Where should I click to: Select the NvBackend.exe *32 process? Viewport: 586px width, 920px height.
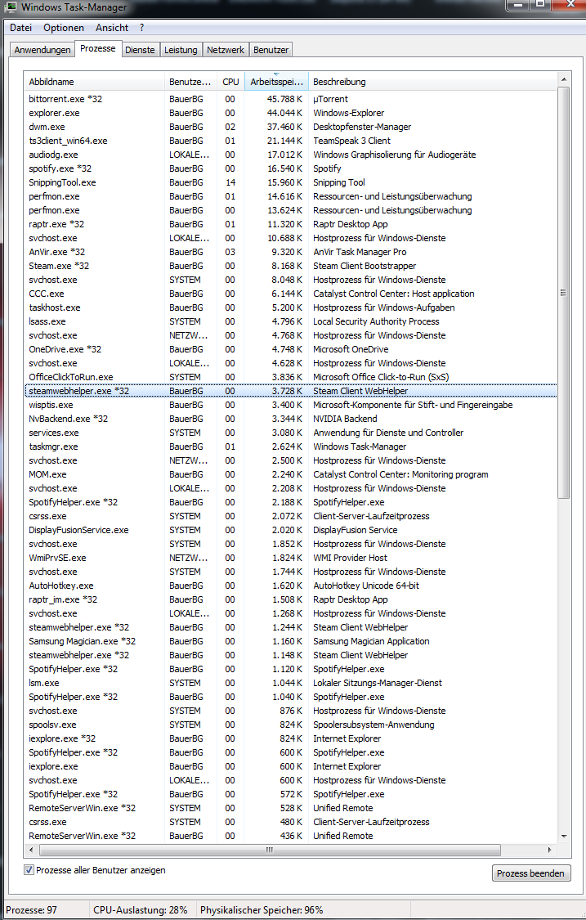pyautogui.click(x=290, y=419)
